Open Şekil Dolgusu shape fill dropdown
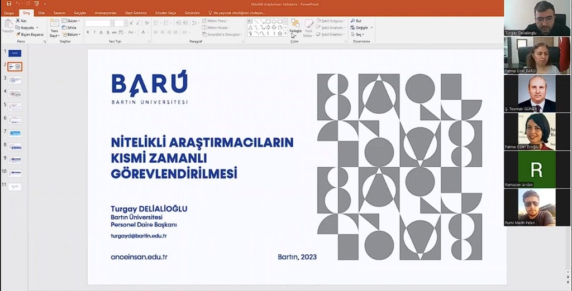 331,21
